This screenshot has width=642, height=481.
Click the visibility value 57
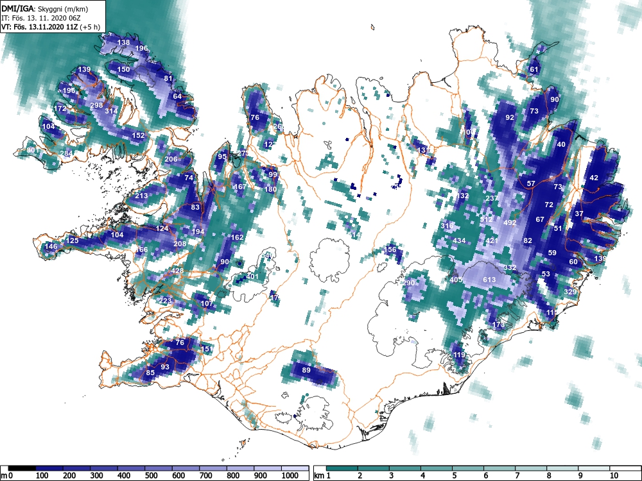[x=531, y=183]
